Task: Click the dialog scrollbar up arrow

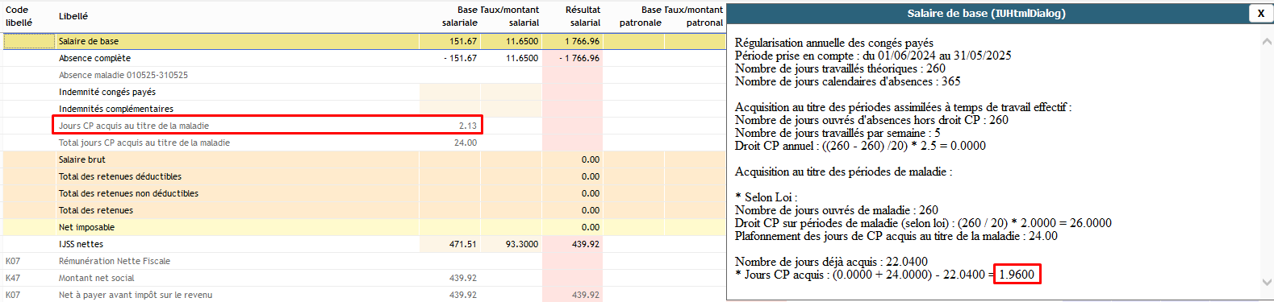Action: (x=1267, y=41)
